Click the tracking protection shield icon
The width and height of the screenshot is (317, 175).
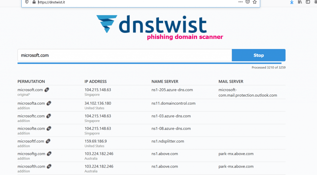(27, 2)
